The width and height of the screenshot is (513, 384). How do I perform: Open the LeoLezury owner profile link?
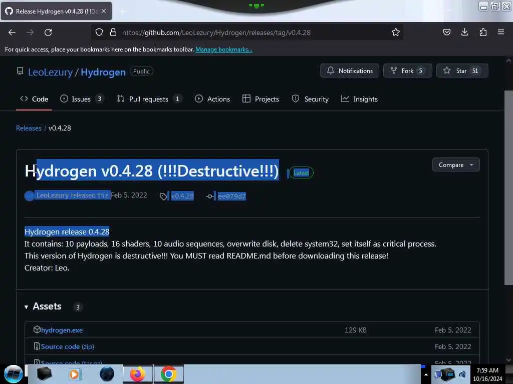click(50, 72)
